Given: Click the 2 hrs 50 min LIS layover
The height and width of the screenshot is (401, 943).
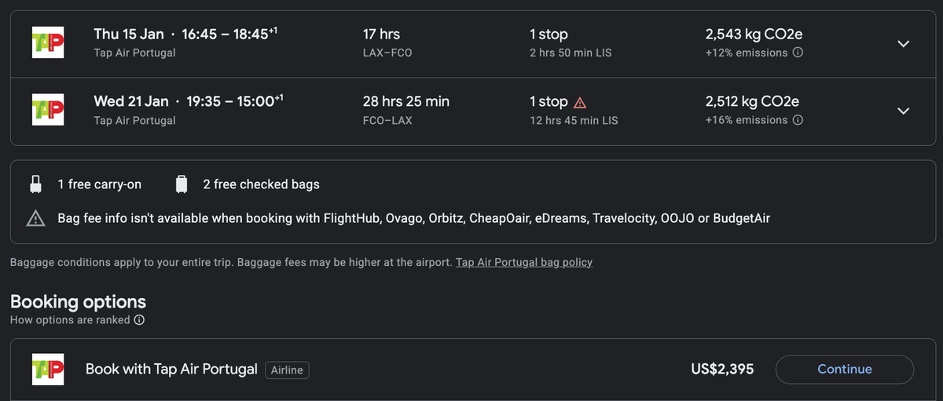Looking at the screenshot, I should pyautogui.click(x=571, y=53).
